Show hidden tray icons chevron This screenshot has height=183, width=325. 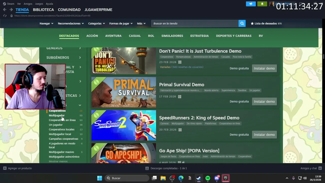(x=287, y=178)
